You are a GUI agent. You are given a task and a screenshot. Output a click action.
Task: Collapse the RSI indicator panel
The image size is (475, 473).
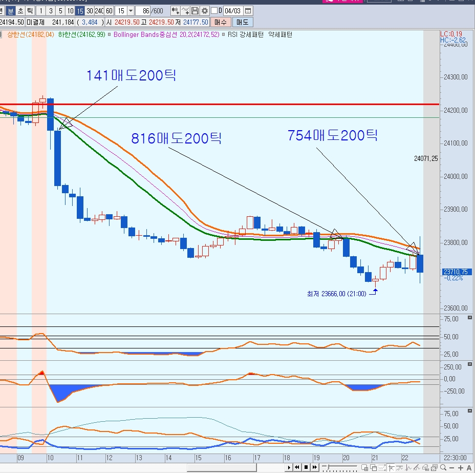pos(469,318)
